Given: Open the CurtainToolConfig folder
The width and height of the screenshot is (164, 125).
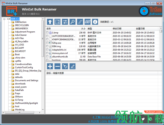Looking at the screenshot, I should coord(24,67).
